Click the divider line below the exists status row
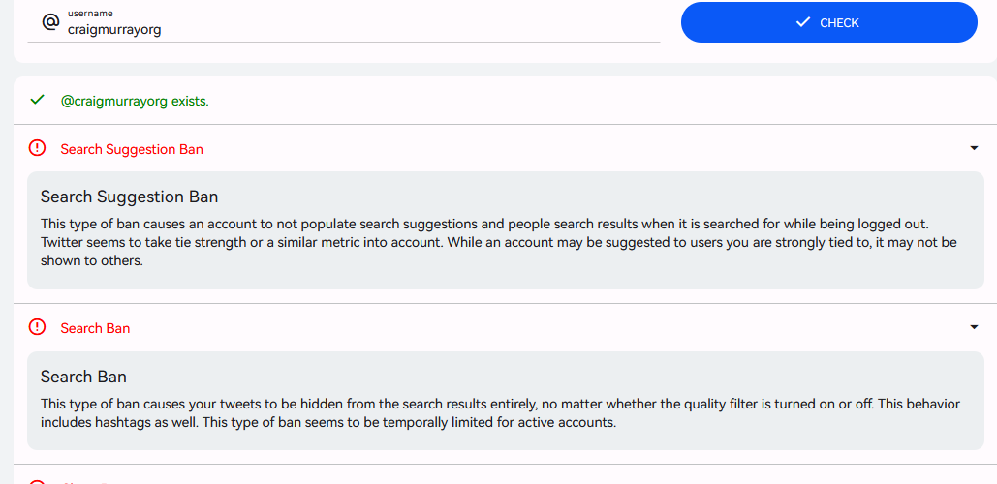Screen dimensions: 997x484 tap(498, 124)
